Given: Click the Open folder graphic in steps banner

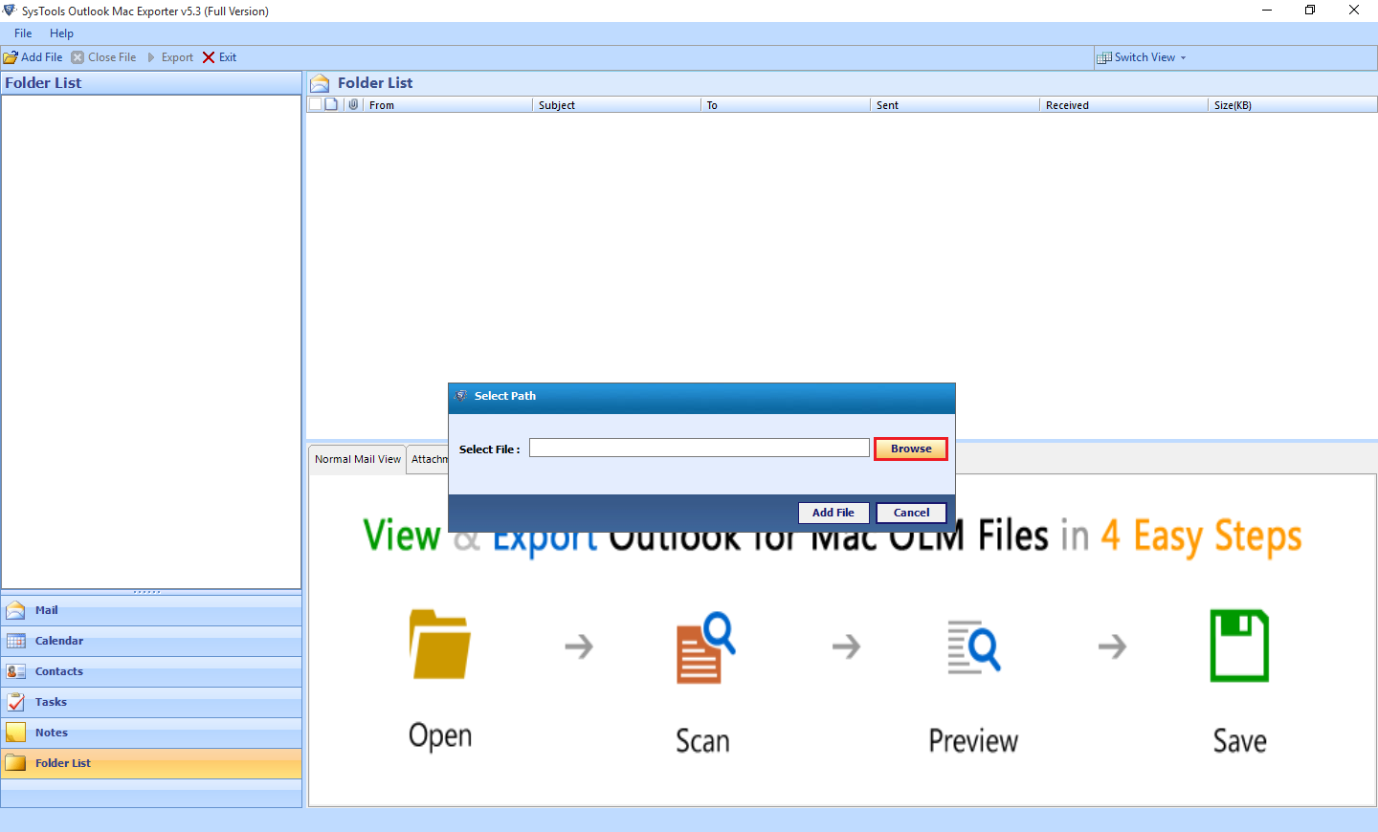Looking at the screenshot, I should pos(440,645).
